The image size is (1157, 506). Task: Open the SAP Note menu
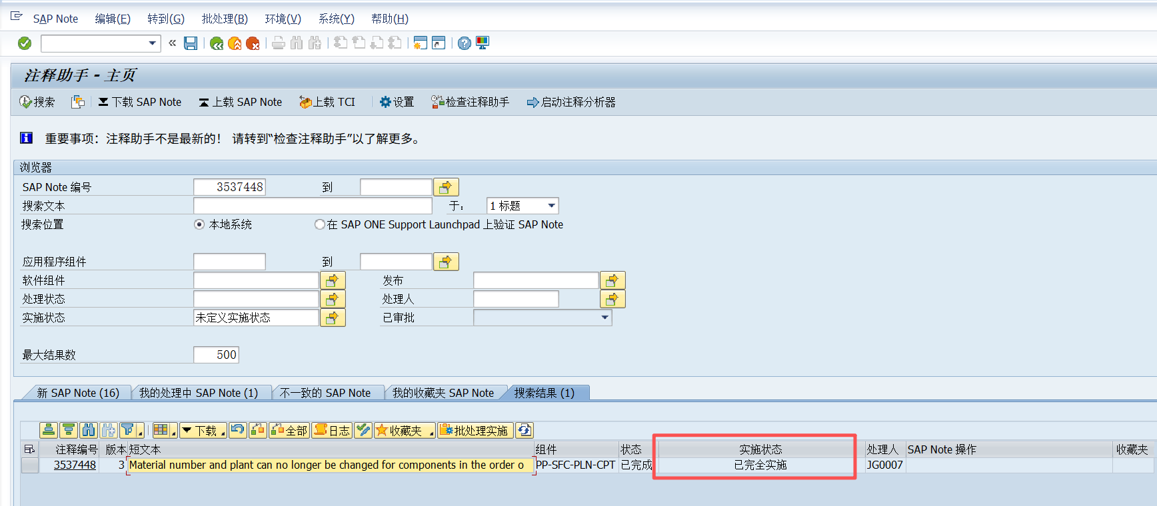[55, 19]
